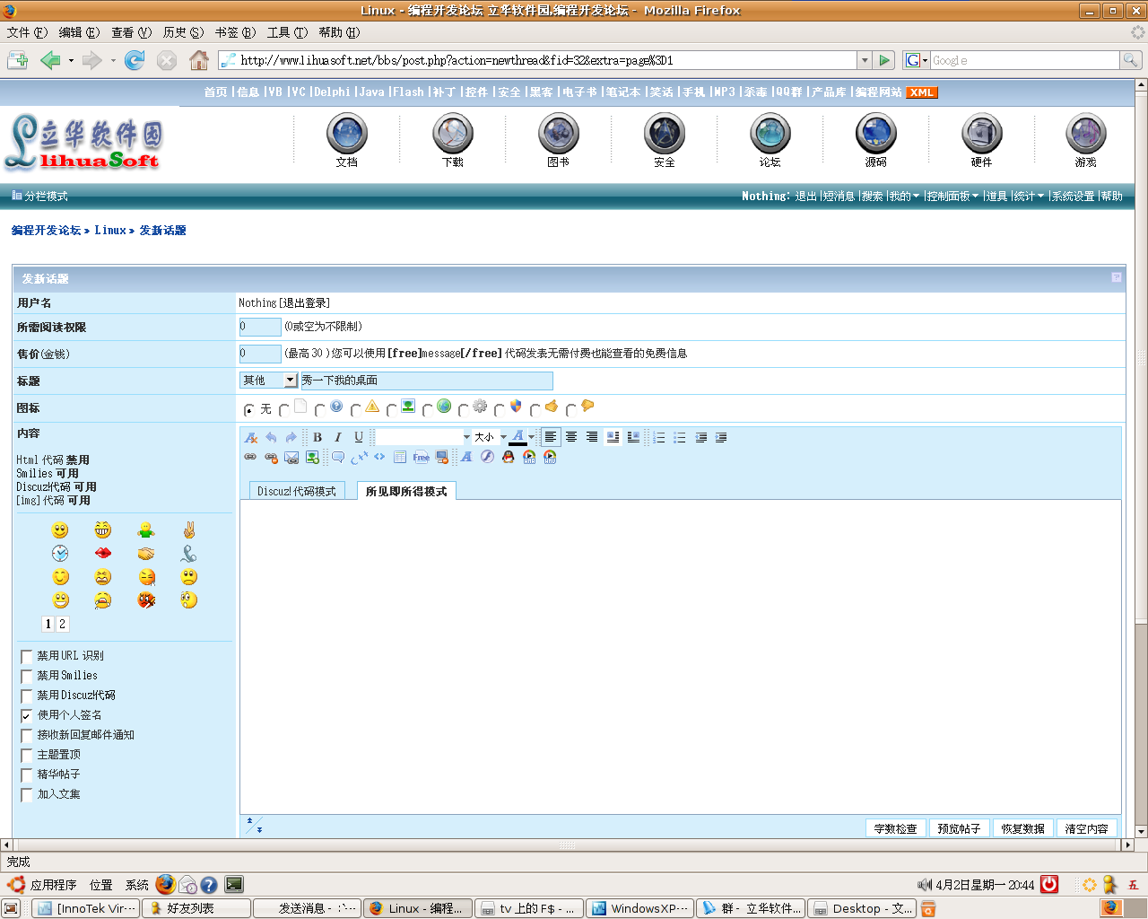Click the 清空内容 button
This screenshot has width=1148, height=919.
tap(1086, 828)
